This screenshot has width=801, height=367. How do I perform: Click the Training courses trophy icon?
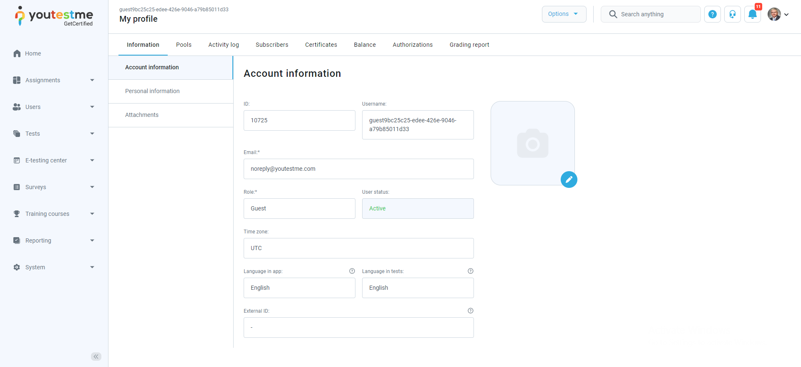tap(17, 214)
